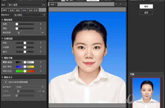Click the next arrow on preview tab bar
Screen dimensions: 165x108
(121, 4)
